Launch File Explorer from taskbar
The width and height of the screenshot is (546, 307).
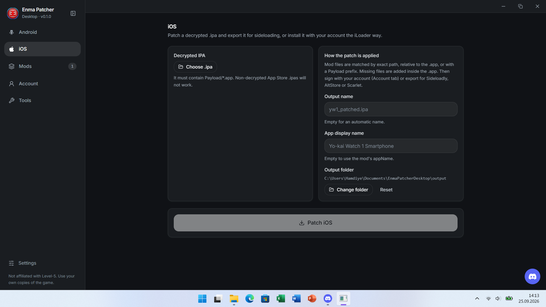[x=234, y=298]
